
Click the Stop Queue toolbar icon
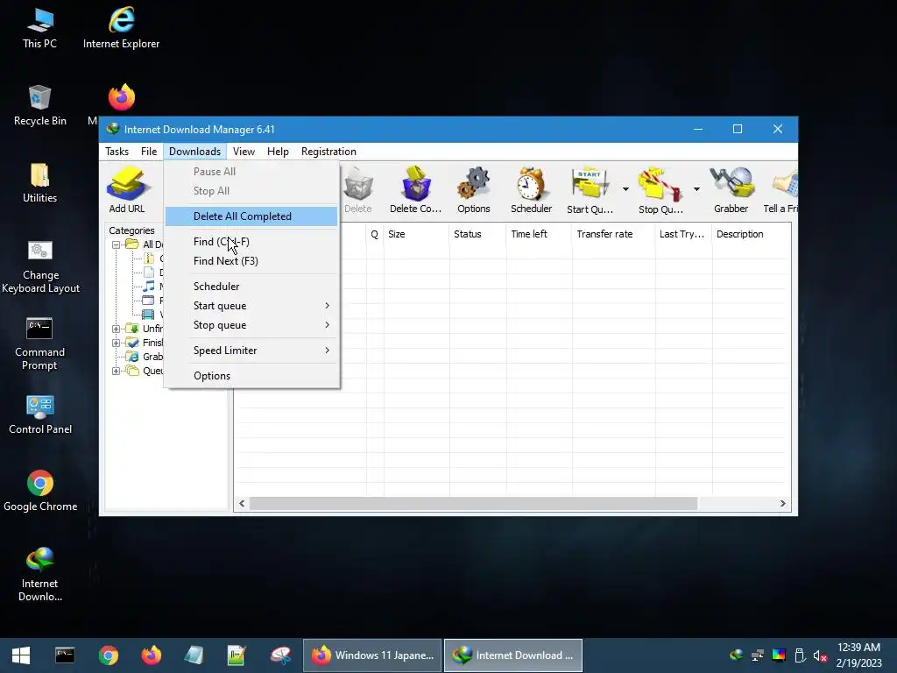tap(660, 190)
